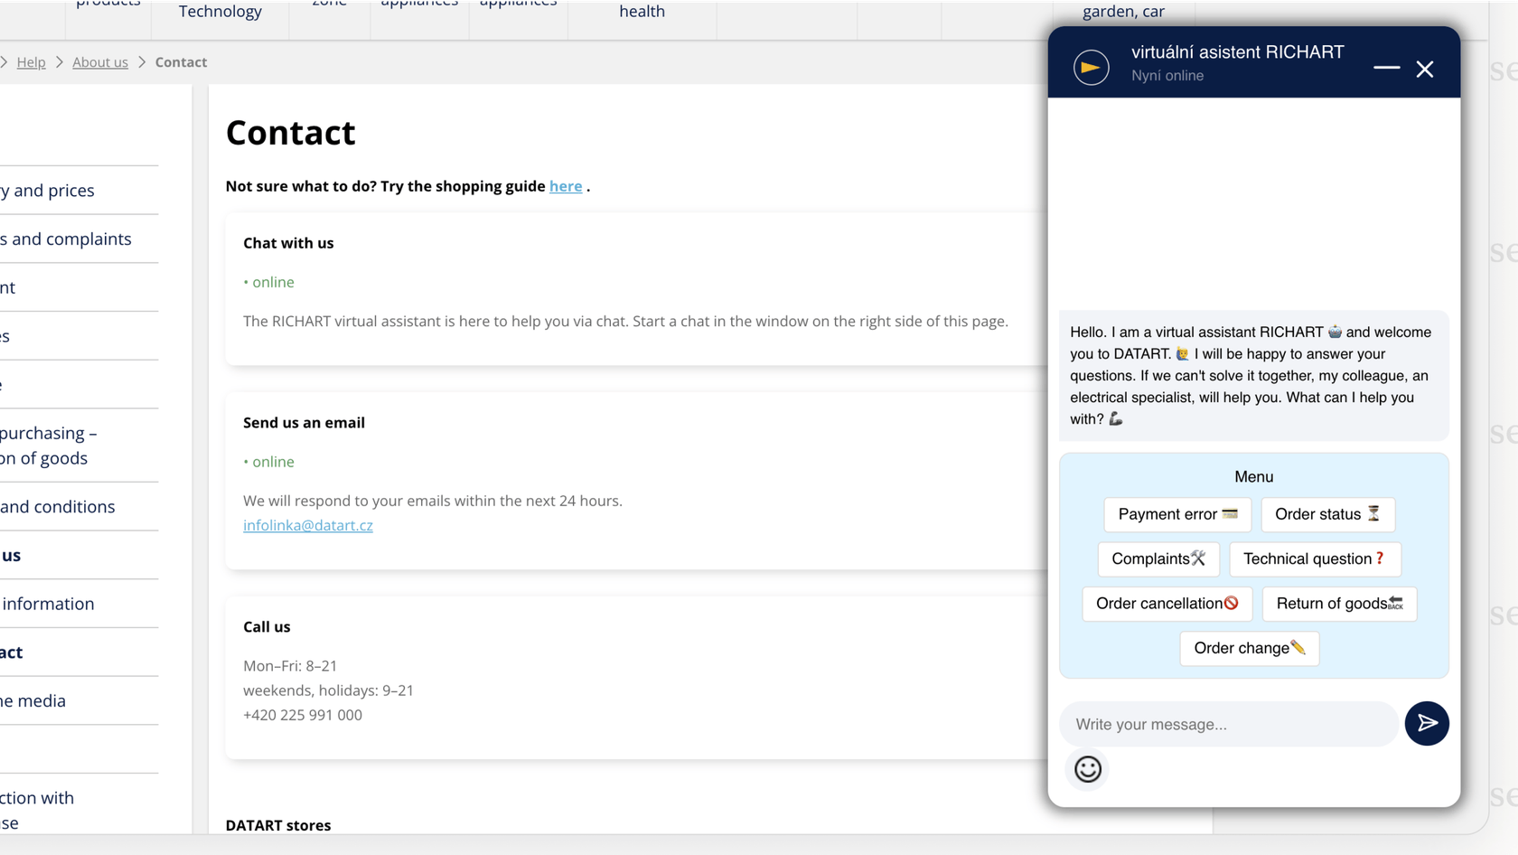Viewport: 1518px width, 855px height.
Task: Open the health category tab
Action: 642,12
